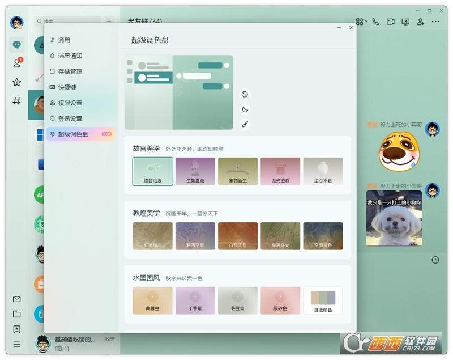Open 存储管理 storage management
Image resolution: width=453 pixels, height=360 pixels.
click(x=80, y=71)
